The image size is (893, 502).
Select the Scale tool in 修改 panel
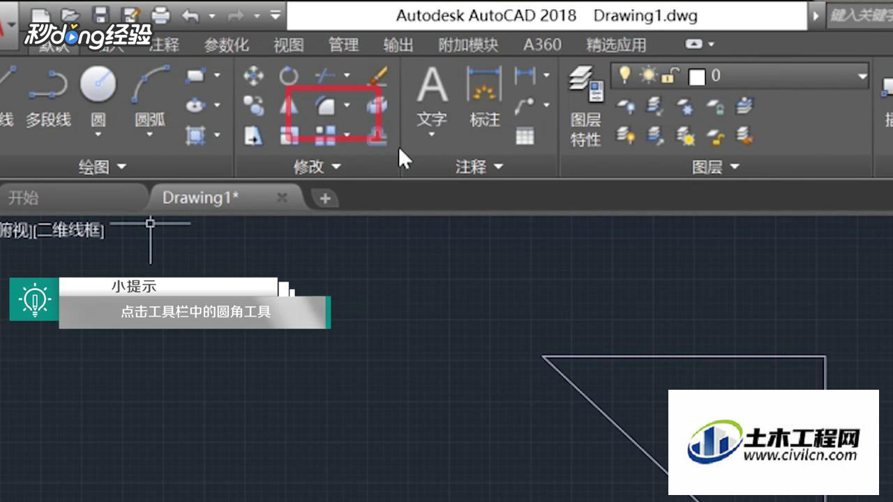[289, 135]
